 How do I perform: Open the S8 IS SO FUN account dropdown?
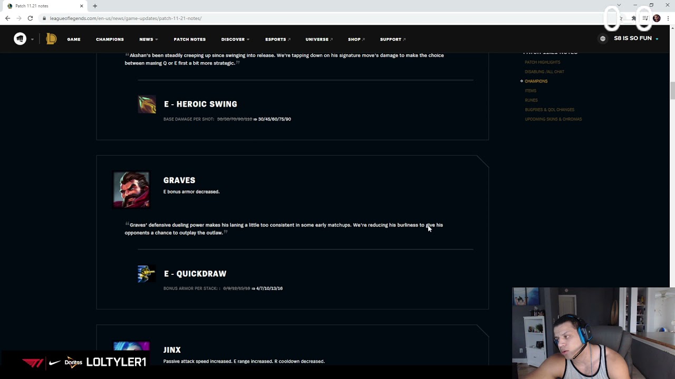636,38
